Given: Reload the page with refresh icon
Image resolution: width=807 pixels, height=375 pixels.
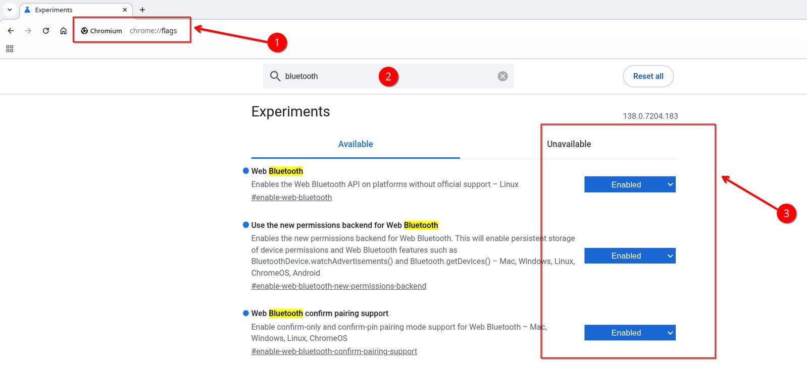Looking at the screenshot, I should 46,31.
